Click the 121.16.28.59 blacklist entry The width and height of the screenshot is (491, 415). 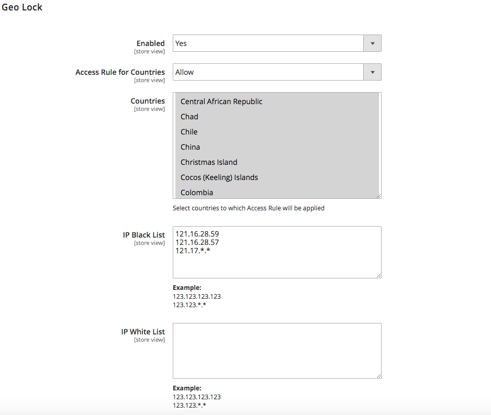pos(197,234)
